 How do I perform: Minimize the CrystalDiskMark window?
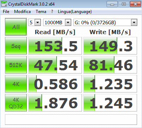point(112,4)
